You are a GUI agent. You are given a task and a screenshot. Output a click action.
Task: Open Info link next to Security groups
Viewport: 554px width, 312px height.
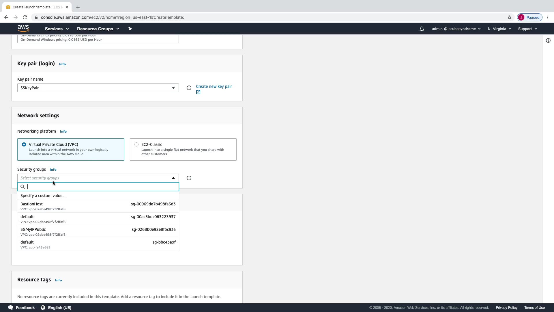click(x=53, y=170)
